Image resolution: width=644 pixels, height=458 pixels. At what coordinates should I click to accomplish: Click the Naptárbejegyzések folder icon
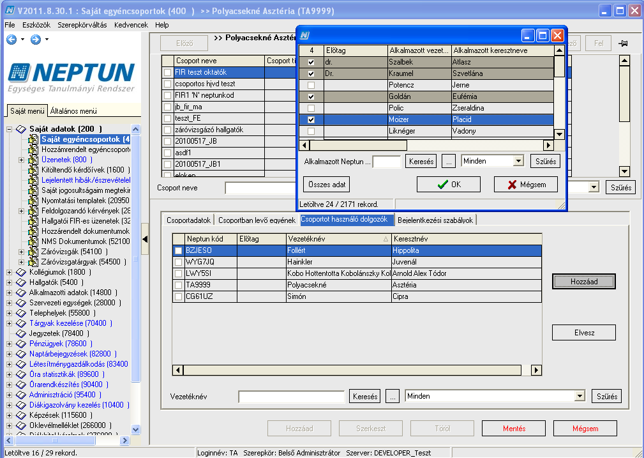click(x=21, y=354)
